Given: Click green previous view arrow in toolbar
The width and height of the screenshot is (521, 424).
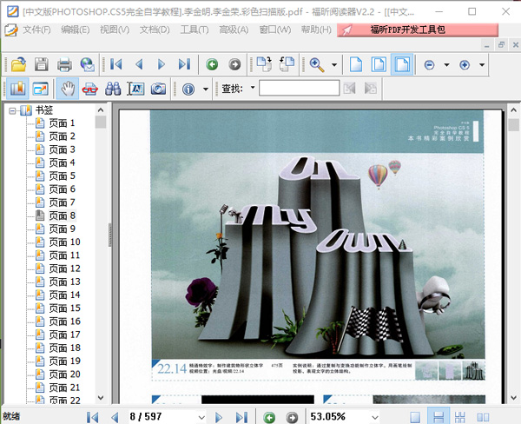Looking at the screenshot, I should click(212, 64).
